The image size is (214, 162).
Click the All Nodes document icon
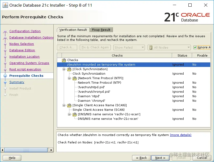[x=151, y=48]
